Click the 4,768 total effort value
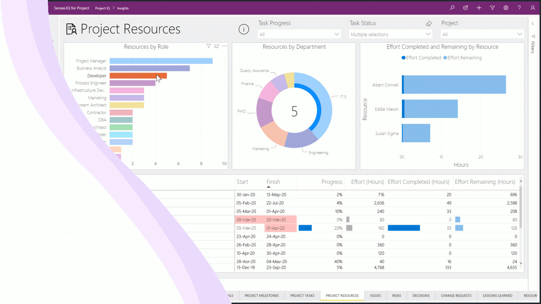 coord(379,267)
